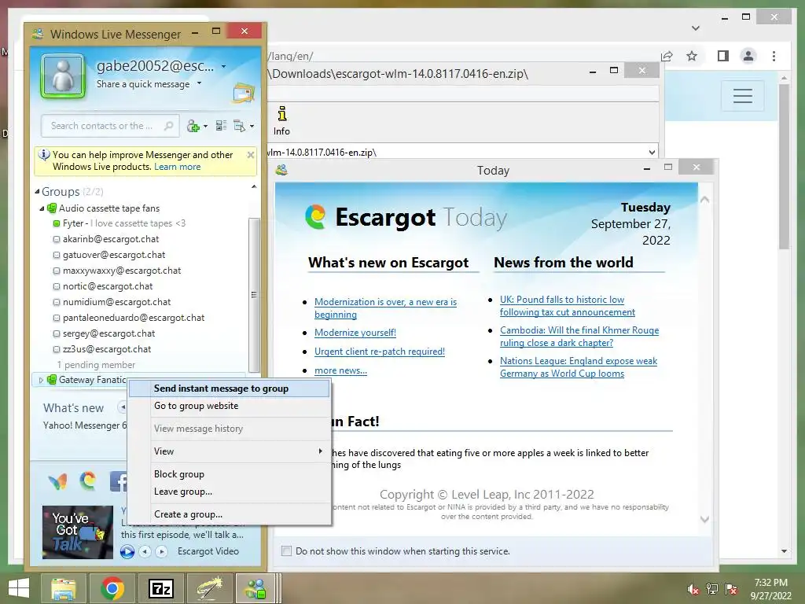Screen dimensions: 805x604
Task: Open the account name dropdown arrow
Action: 223,66
